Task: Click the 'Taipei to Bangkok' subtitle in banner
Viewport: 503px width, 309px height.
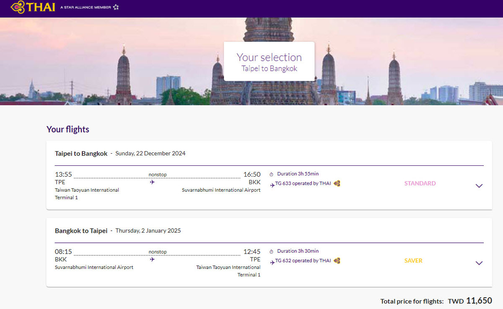Action: pyautogui.click(x=269, y=69)
